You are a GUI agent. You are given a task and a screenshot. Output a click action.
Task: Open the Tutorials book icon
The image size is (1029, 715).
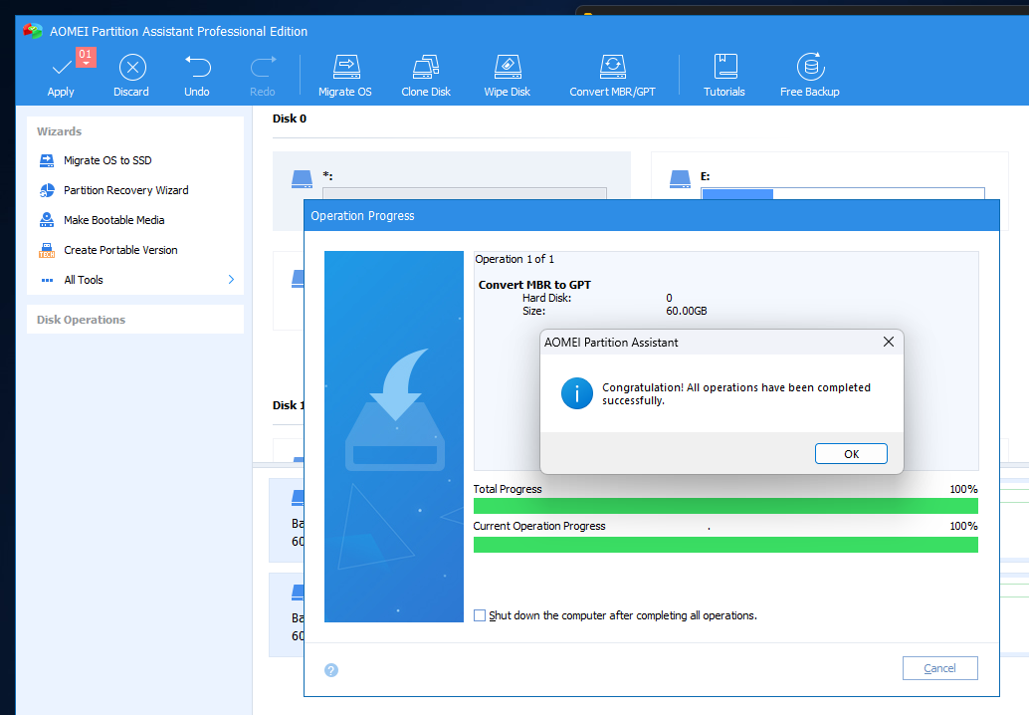(x=725, y=67)
